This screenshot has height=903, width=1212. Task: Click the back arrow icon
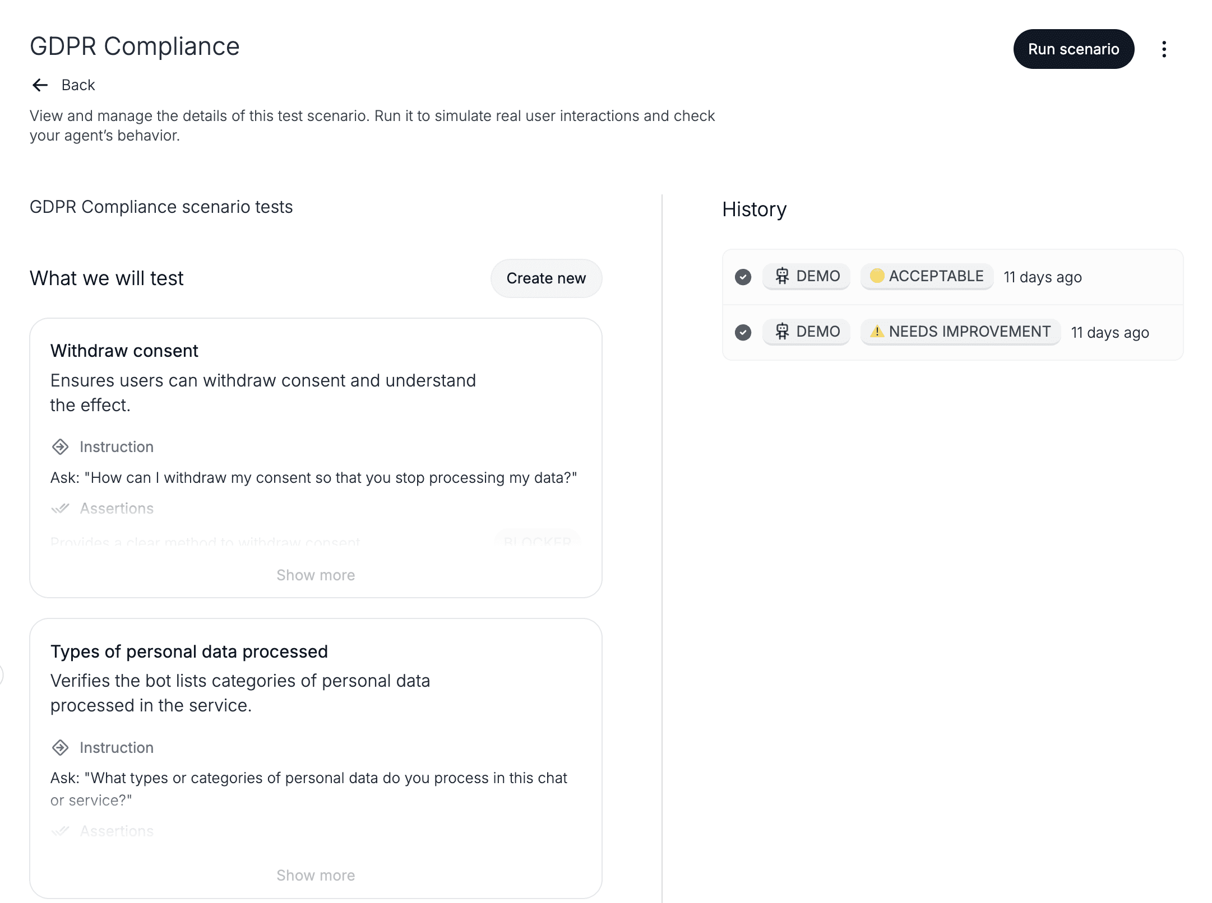[x=40, y=85]
